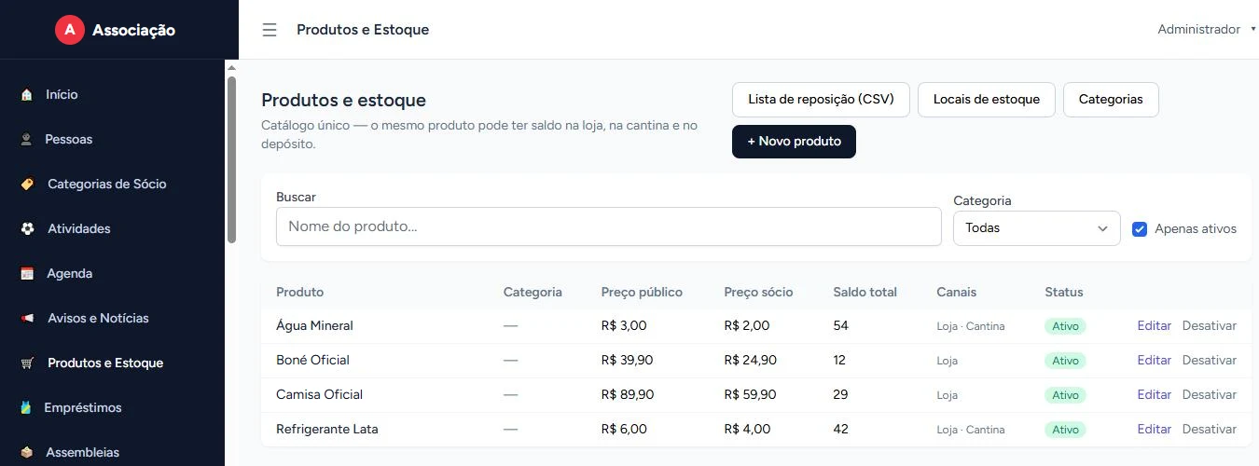1259x466 pixels.
Task: Uncheck the Apenas ativos checkbox
Action: pos(1140,229)
